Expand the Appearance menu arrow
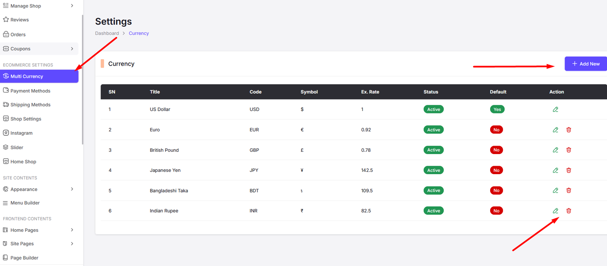 pos(72,189)
